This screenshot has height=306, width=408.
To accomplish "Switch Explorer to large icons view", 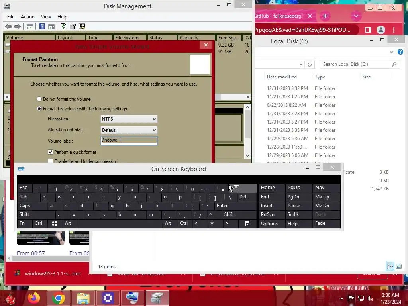I will (398, 266).
